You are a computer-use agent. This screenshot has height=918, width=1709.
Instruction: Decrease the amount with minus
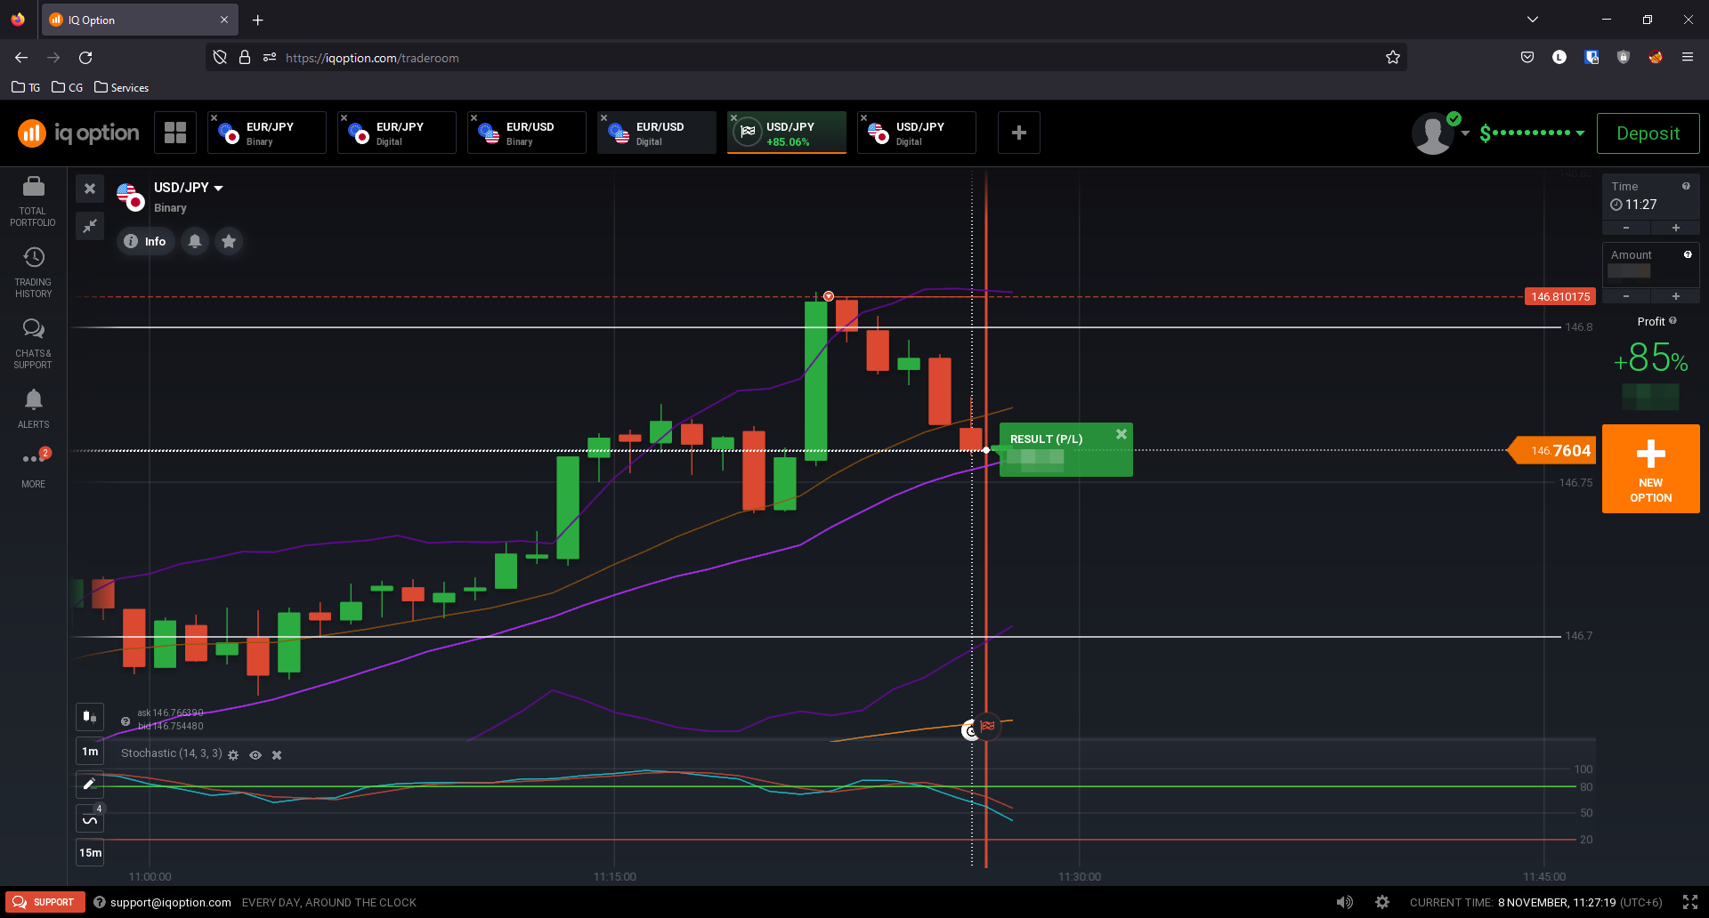1626,296
